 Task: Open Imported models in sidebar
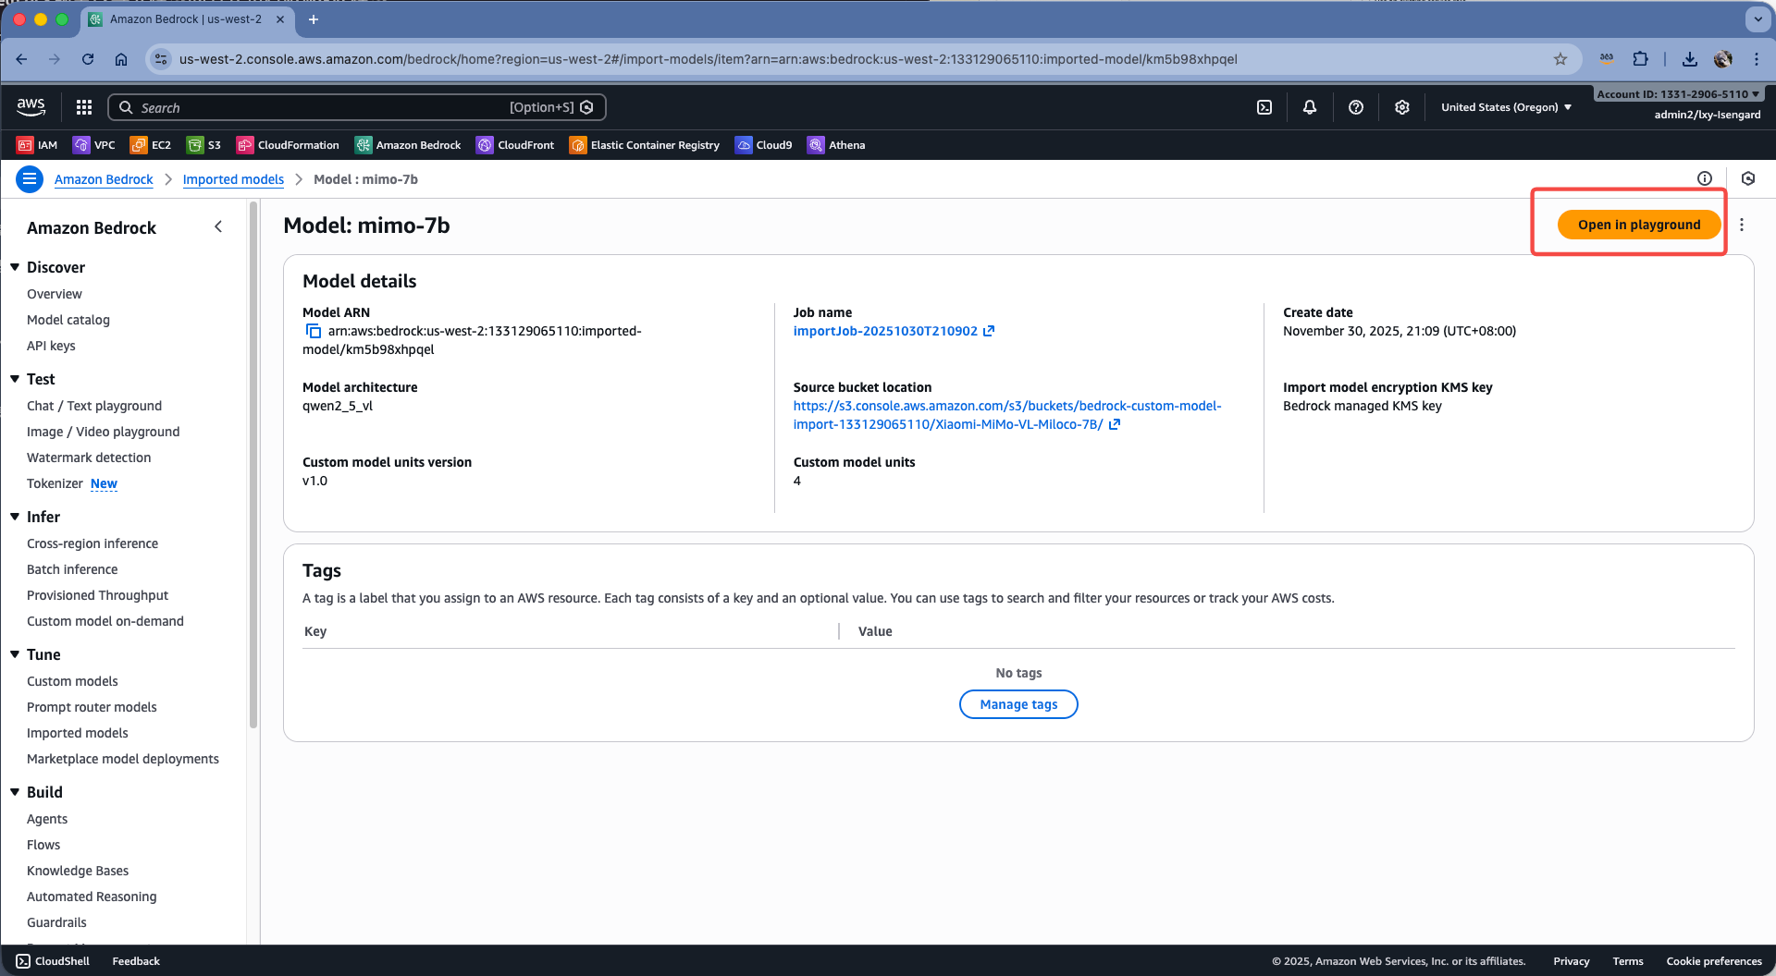tap(78, 733)
